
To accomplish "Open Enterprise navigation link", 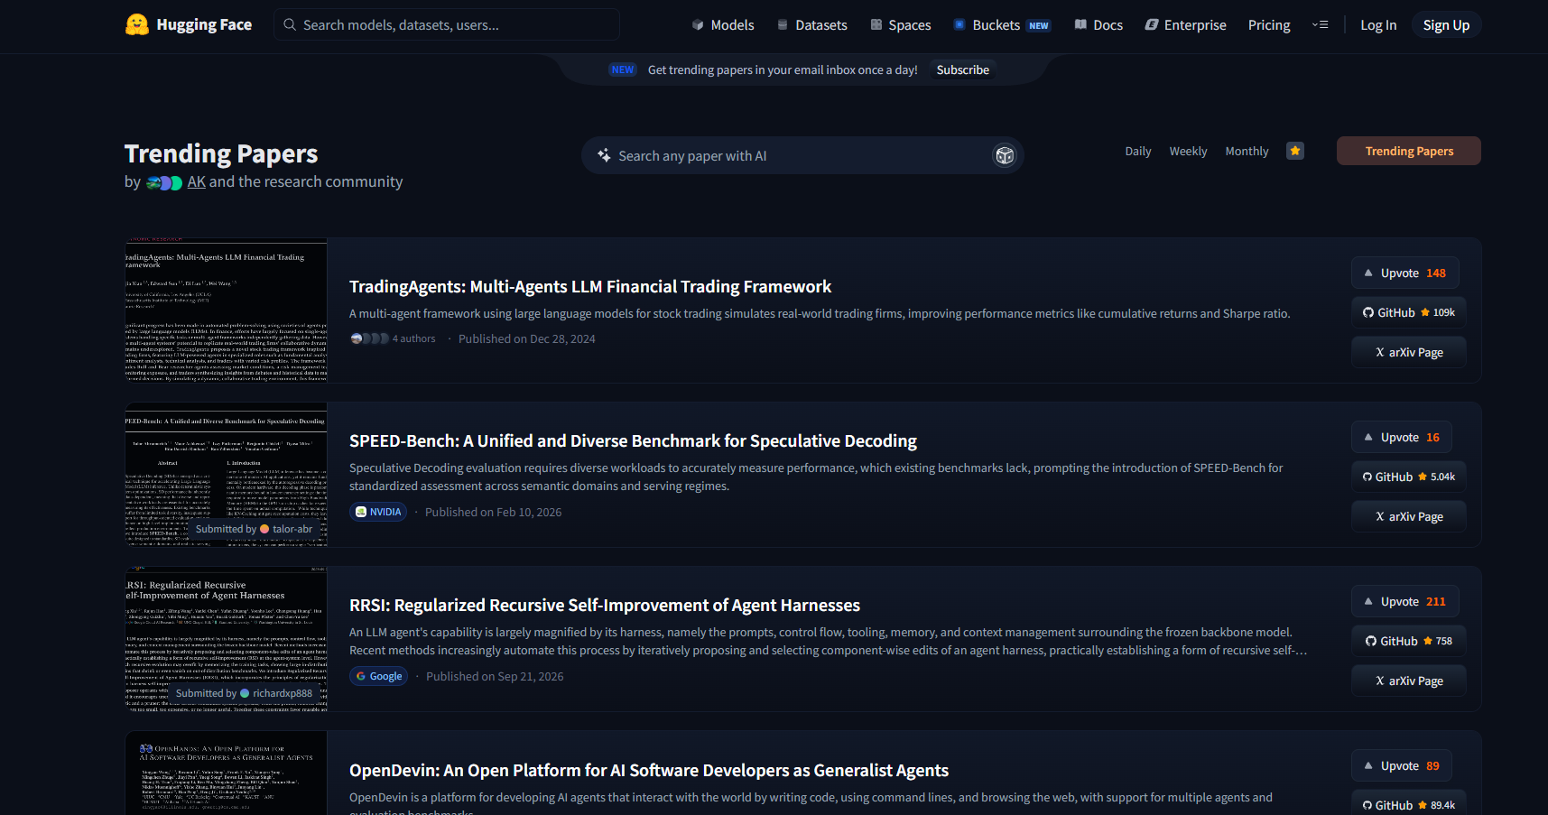I will tap(1185, 25).
